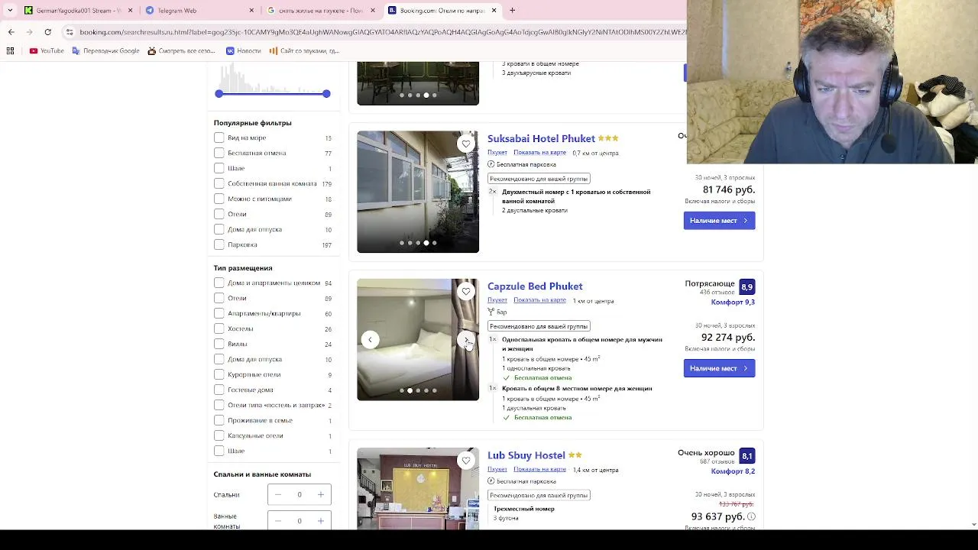Viewport: 978px width, 550px height.
Task: Check Апартаменты/квартиры accommodation type
Action: point(219,313)
